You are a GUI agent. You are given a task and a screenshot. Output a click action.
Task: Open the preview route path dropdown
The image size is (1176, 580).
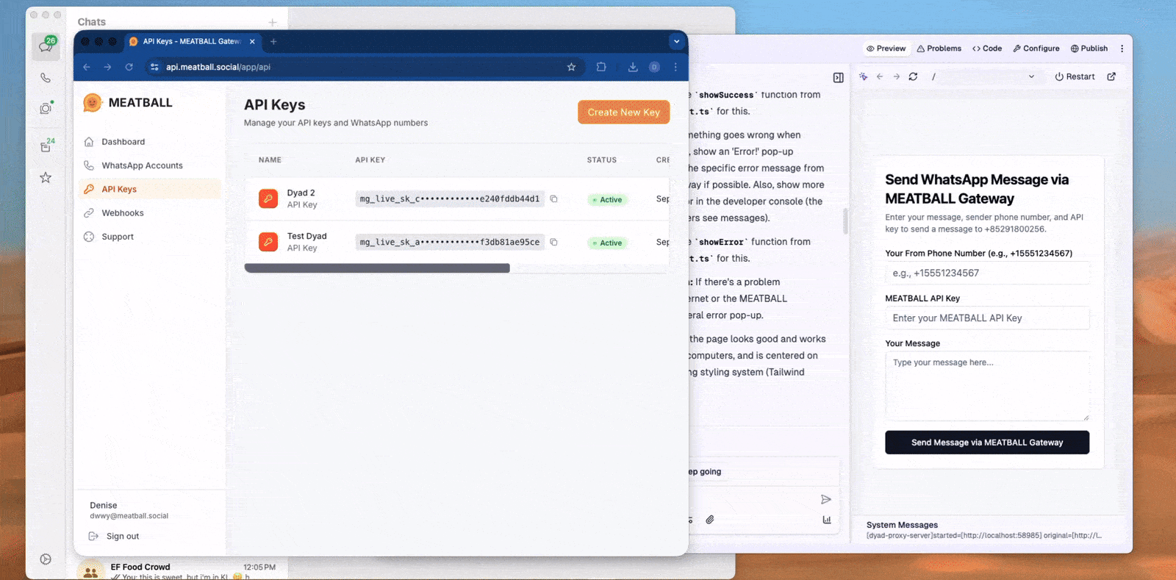pos(1030,76)
